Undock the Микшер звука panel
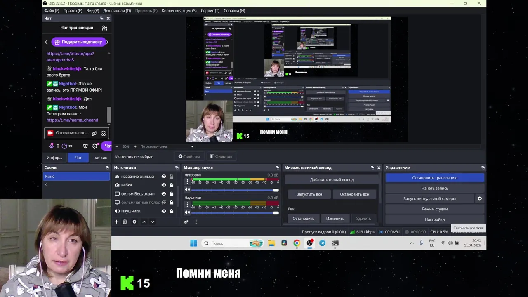This screenshot has width=528, height=297. [278, 168]
